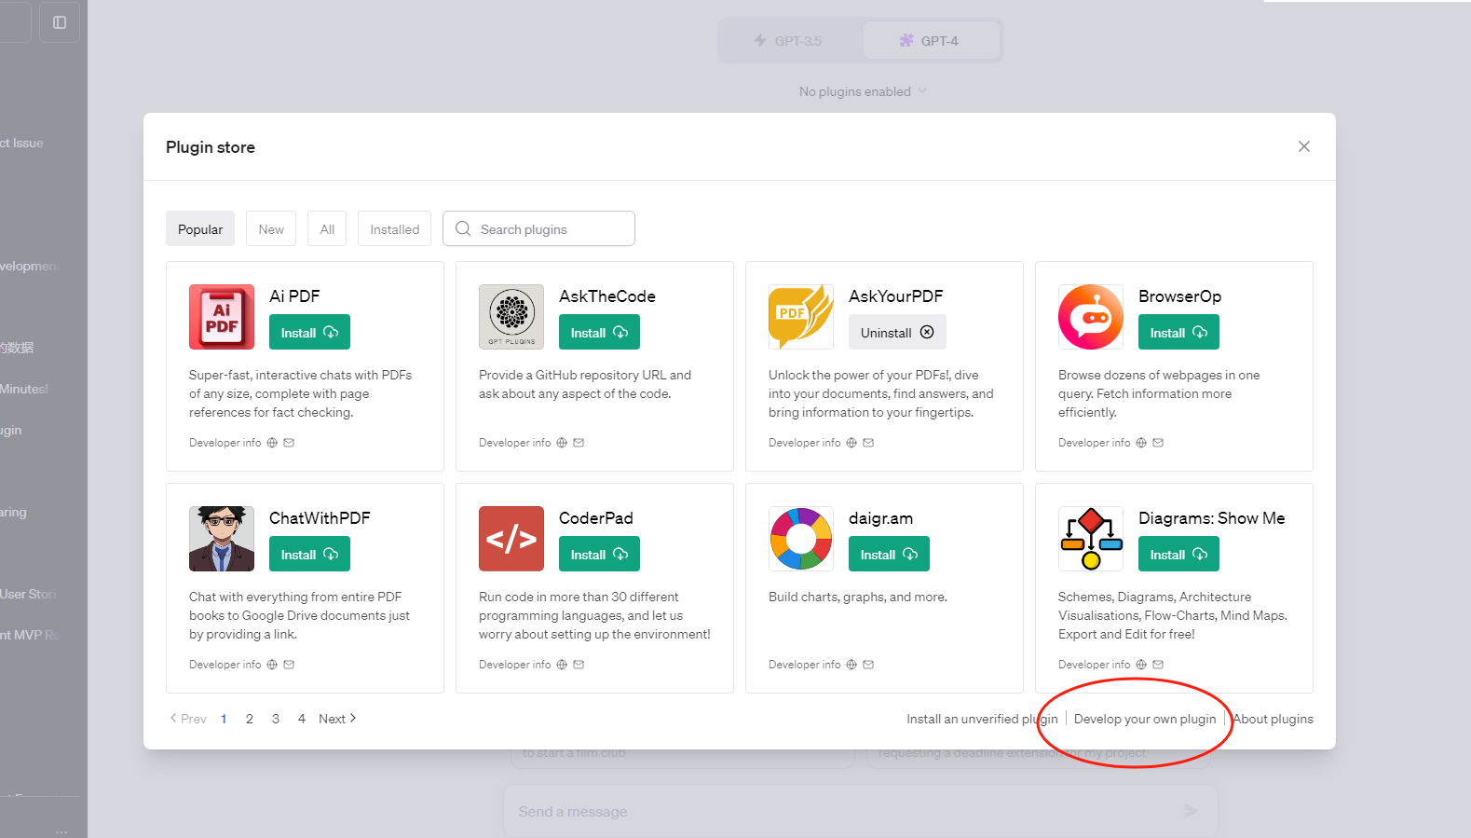Install the CoderPad plugin
Screen dimensions: 1471x838
599,555
